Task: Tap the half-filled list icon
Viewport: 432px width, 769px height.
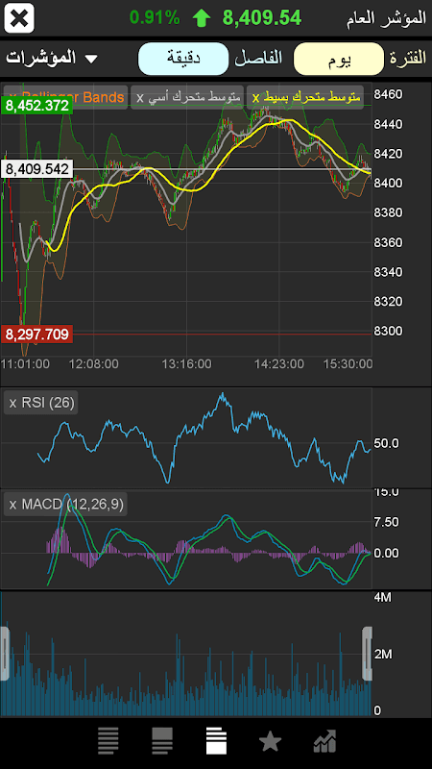Action: [x=162, y=740]
